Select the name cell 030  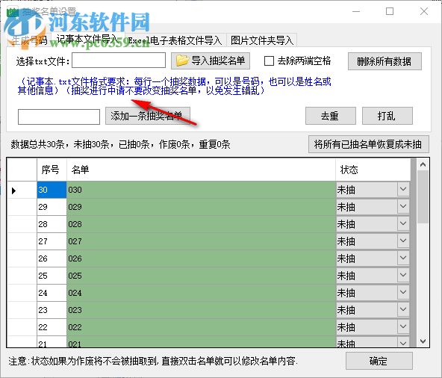click(201, 190)
